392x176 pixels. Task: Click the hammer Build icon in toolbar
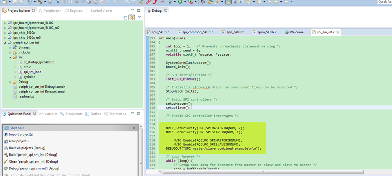40,2
